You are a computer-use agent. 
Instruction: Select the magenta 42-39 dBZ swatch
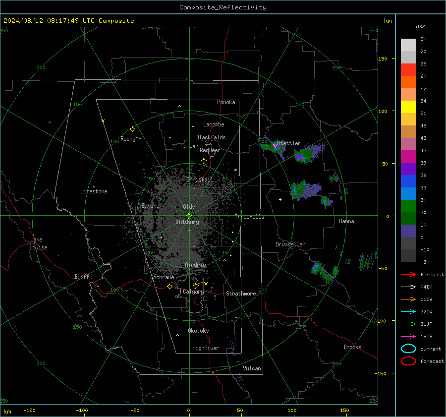[x=408, y=157]
